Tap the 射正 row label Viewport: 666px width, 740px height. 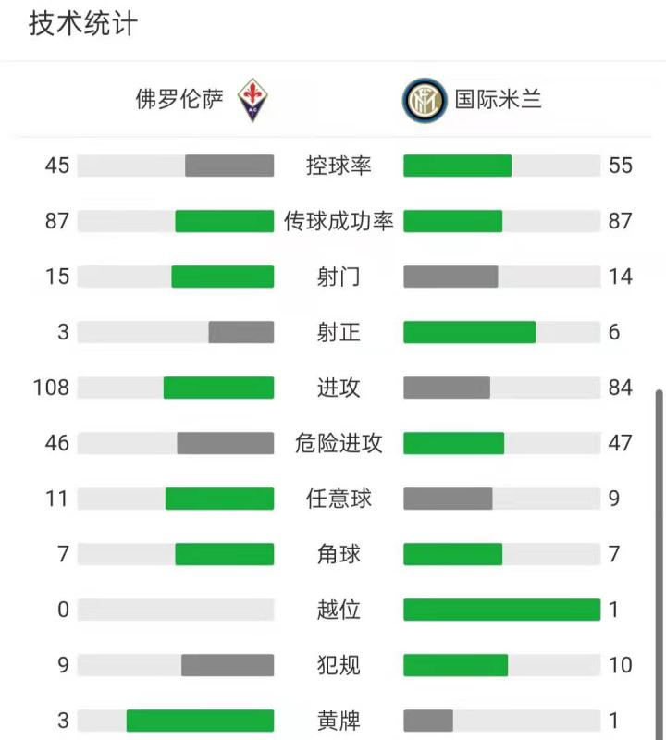[339, 332]
